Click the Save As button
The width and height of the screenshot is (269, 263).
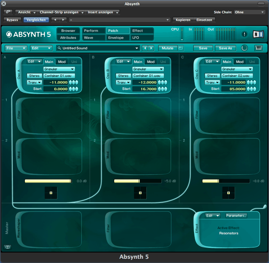(x=225, y=48)
